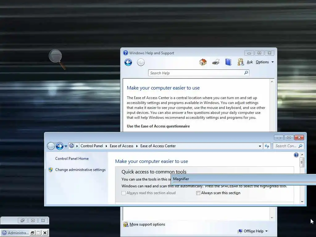Click 'Use the Ease of Access questionnaire' text
Screen dimensions: 316x237
tap(158, 126)
